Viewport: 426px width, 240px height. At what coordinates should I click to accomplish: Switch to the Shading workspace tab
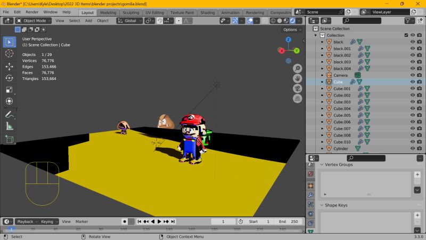click(207, 12)
